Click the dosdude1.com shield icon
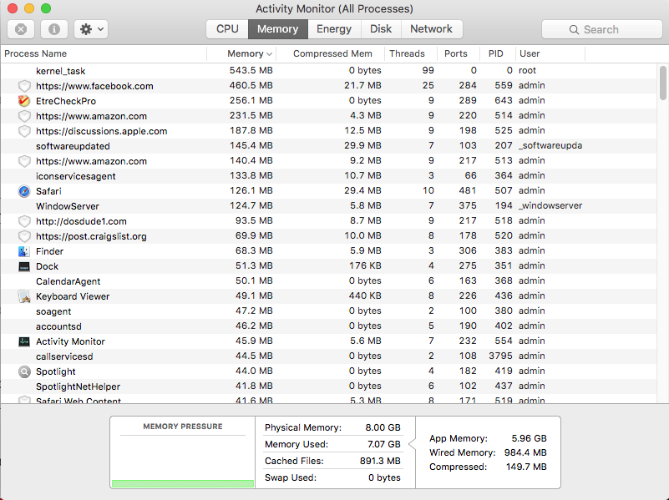The width and height of the screenshot is (669, 500). pyautogui.click(x=24, y=221)
